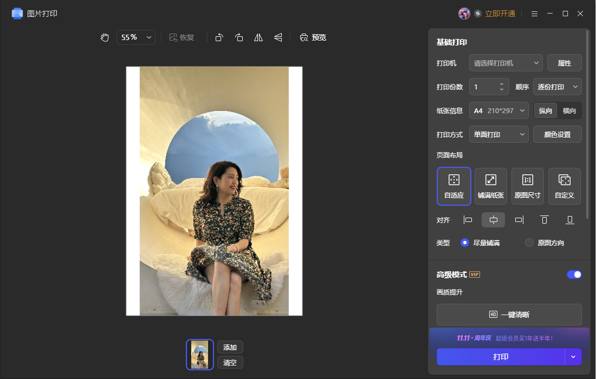Open the A4 210*297 paper dropdown
The image size is (596, 379).
[498, 110]
